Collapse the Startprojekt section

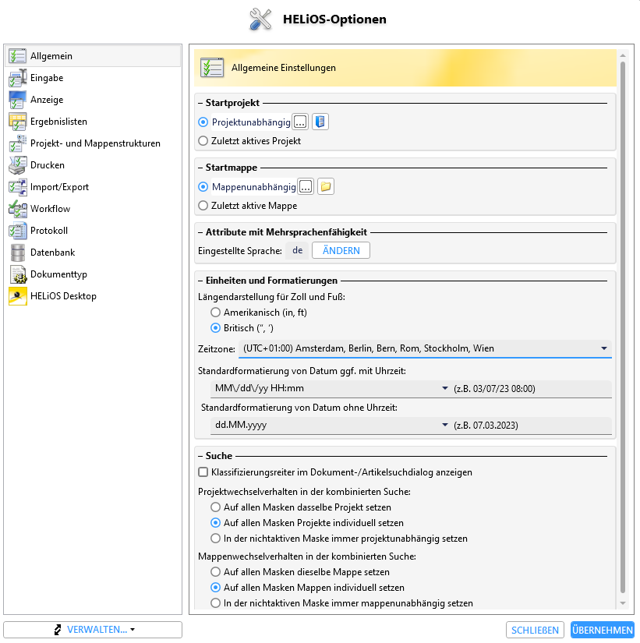click(x=200, y=103)
